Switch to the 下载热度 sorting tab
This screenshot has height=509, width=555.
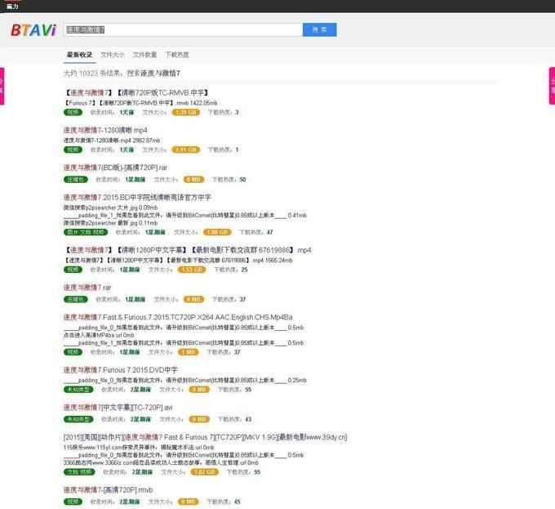[177, 55]
